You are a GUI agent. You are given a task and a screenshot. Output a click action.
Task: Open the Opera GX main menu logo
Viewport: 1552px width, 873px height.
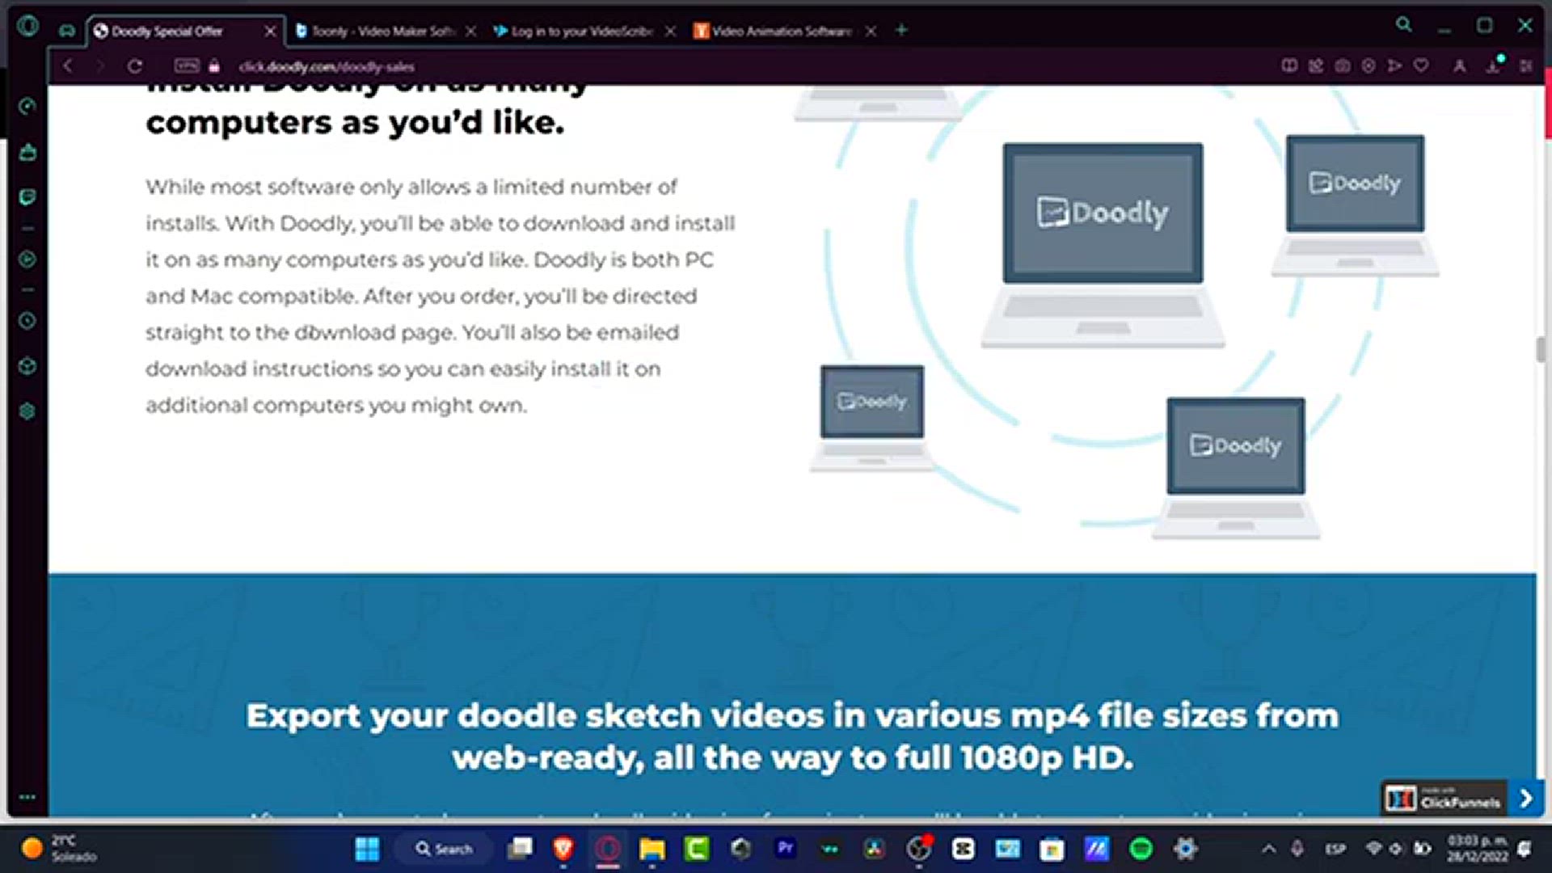tap(27, 26)
